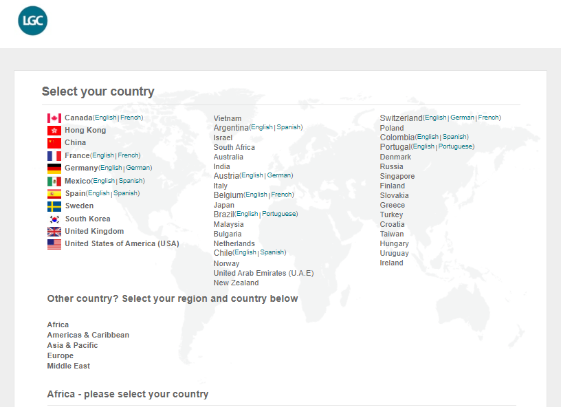Viewport: 561px width, 407px height.
Task: Select Switzerland in German
Action: pyautogui.click(x=462, y=118)
